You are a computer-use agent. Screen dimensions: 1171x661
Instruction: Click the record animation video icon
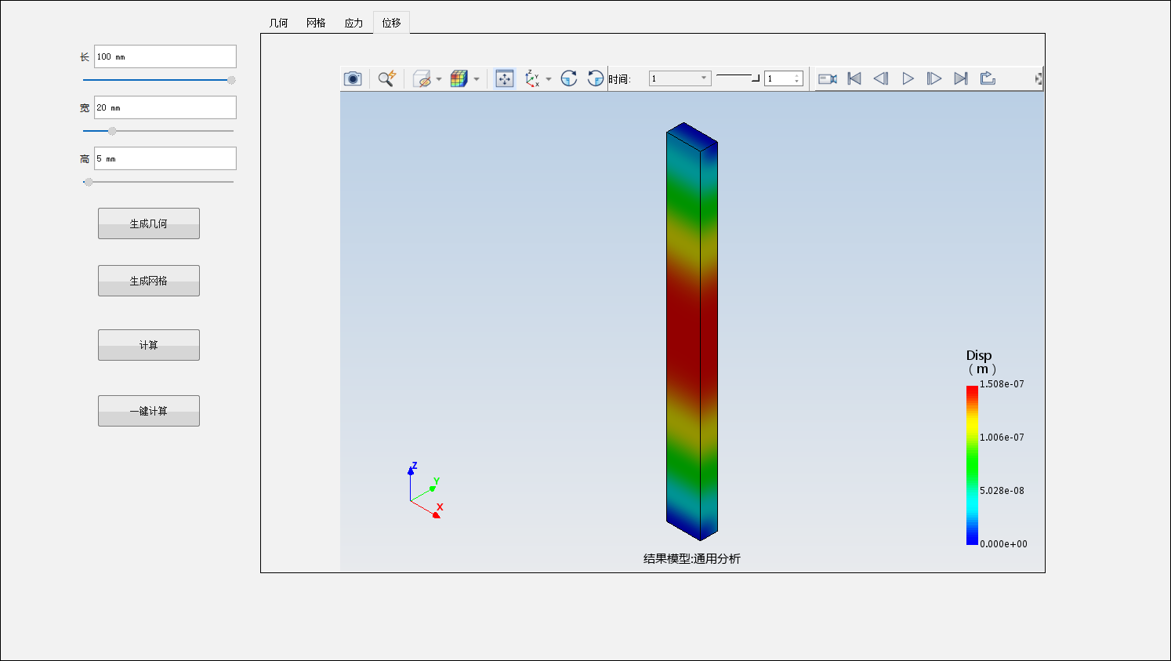[828, 78]
